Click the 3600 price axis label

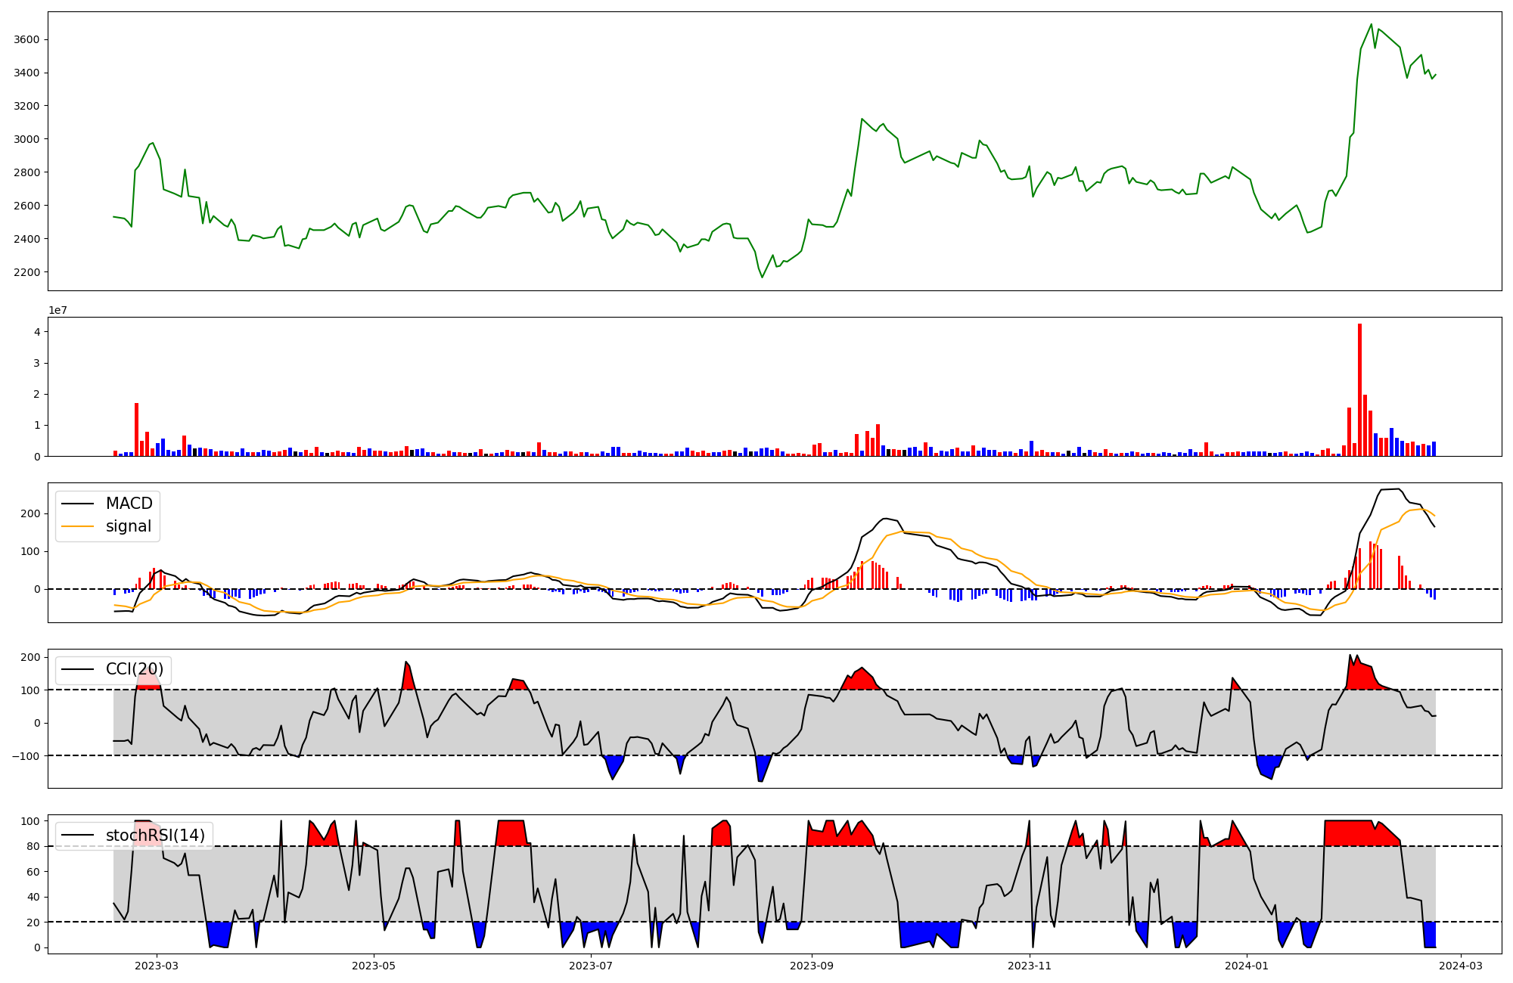click(27, 39)
